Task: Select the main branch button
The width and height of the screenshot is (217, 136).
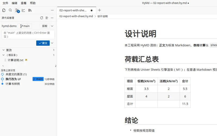Action: (25, 26)
